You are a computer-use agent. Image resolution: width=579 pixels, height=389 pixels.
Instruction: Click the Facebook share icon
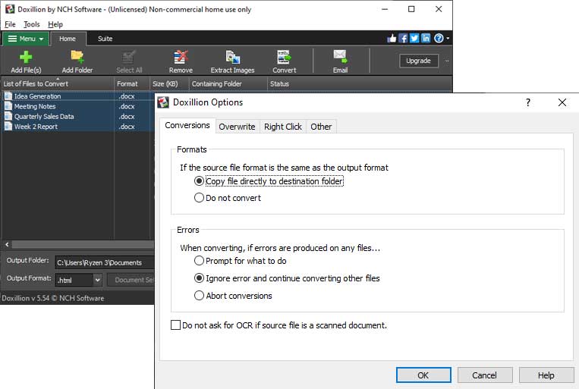click(x=403, y=39)
